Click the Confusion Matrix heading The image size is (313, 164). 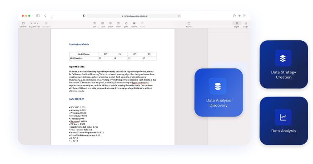[x=79, y=44]
